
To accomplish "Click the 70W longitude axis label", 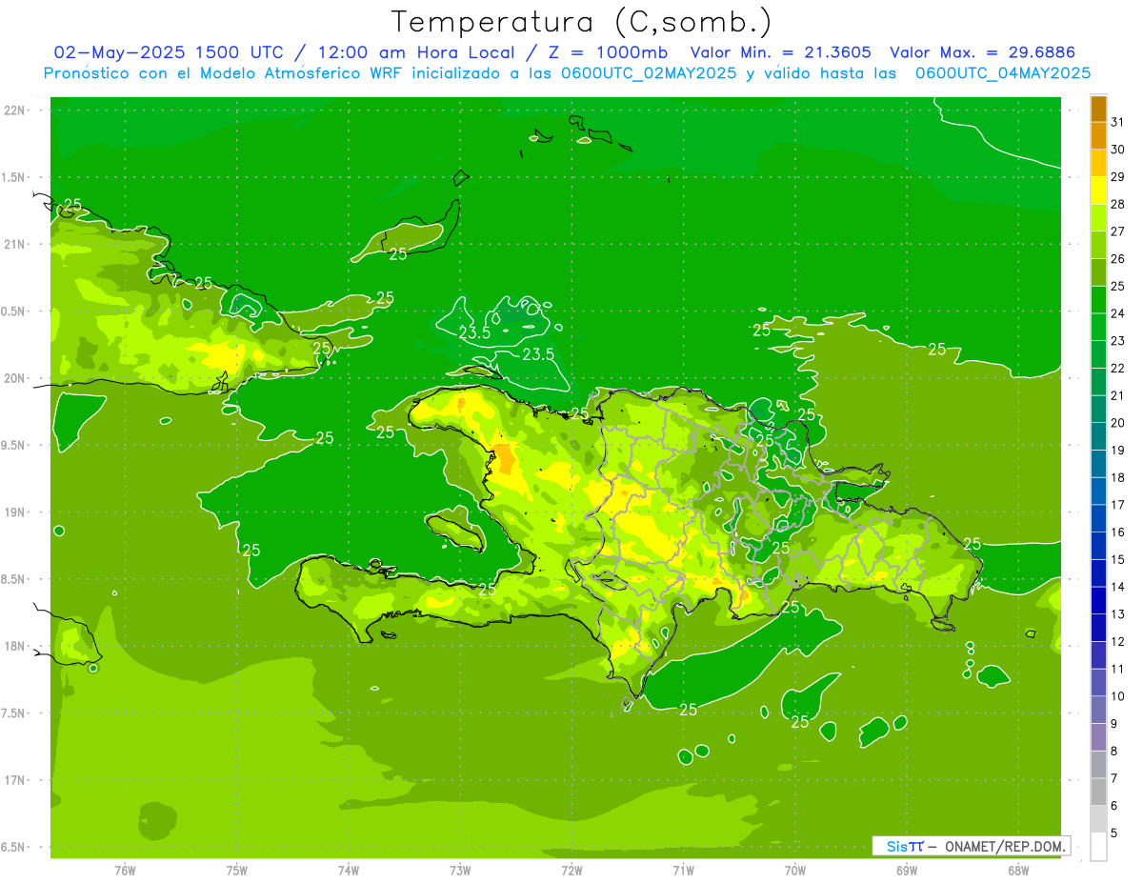I will (x=795, y=870).
